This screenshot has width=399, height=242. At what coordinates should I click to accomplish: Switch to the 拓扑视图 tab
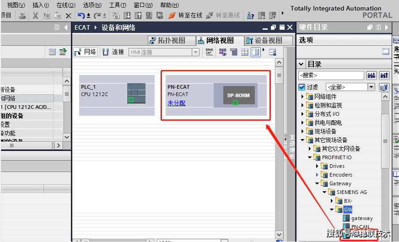[x=172, y=40]
